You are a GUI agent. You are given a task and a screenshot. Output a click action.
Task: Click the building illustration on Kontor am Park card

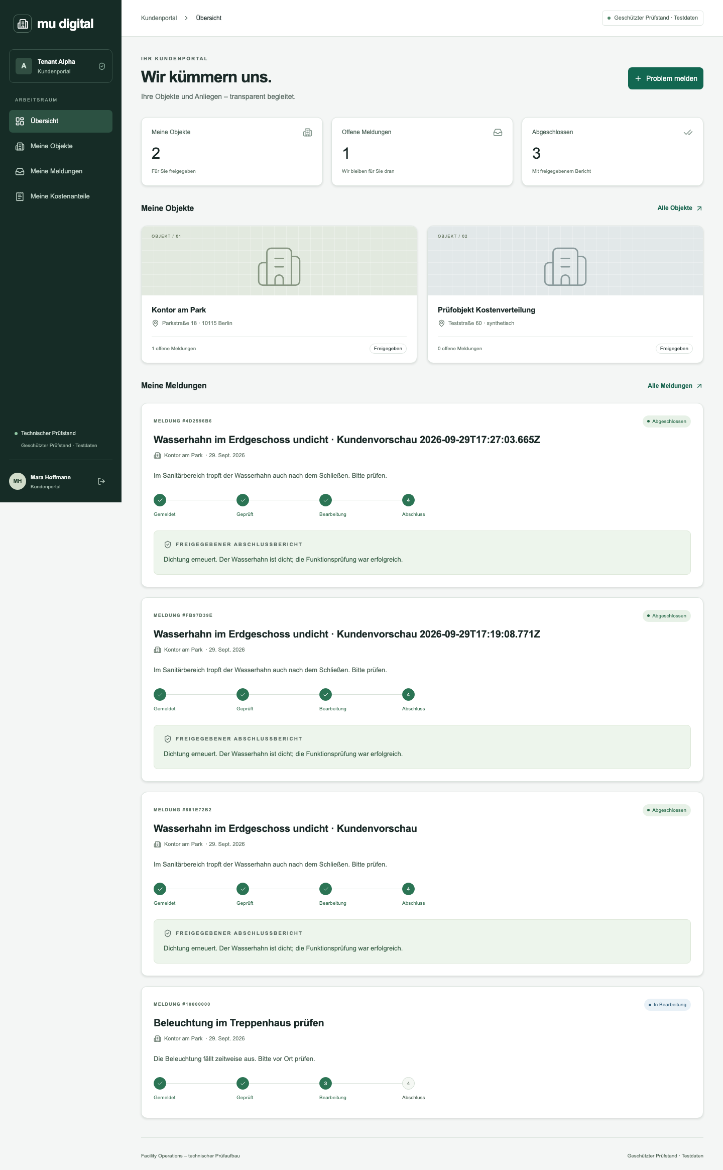[279, 267]
